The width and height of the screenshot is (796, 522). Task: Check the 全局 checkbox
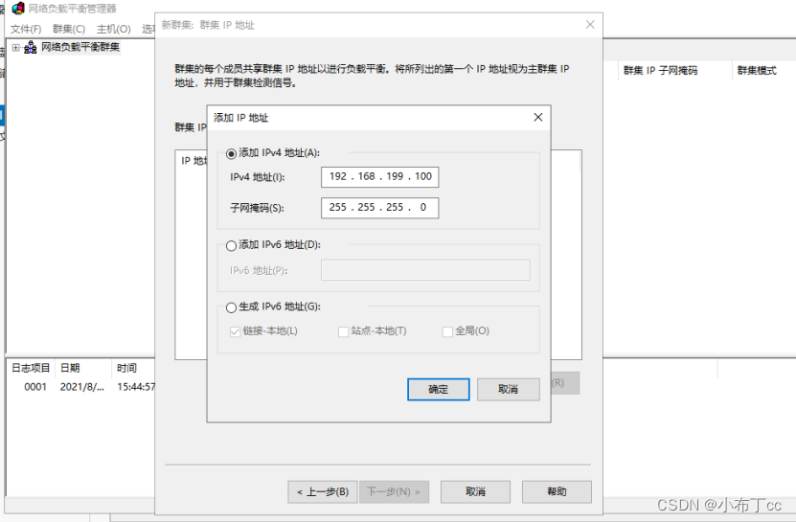[x=447, y=331]
